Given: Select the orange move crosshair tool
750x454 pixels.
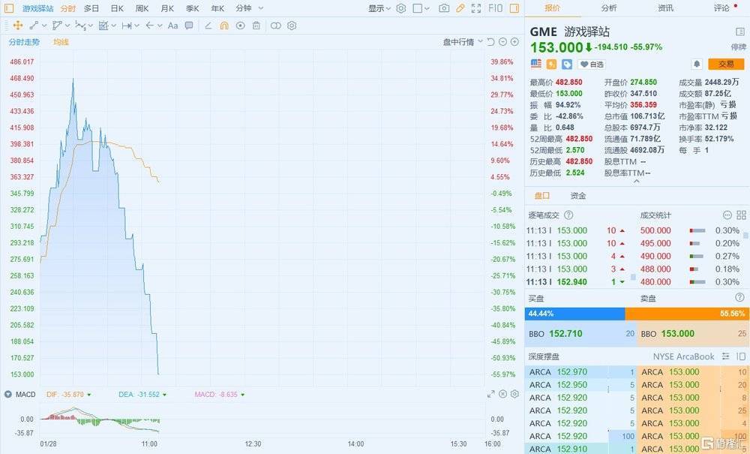Looking at the screenshot, I should [x=18, y=26].
